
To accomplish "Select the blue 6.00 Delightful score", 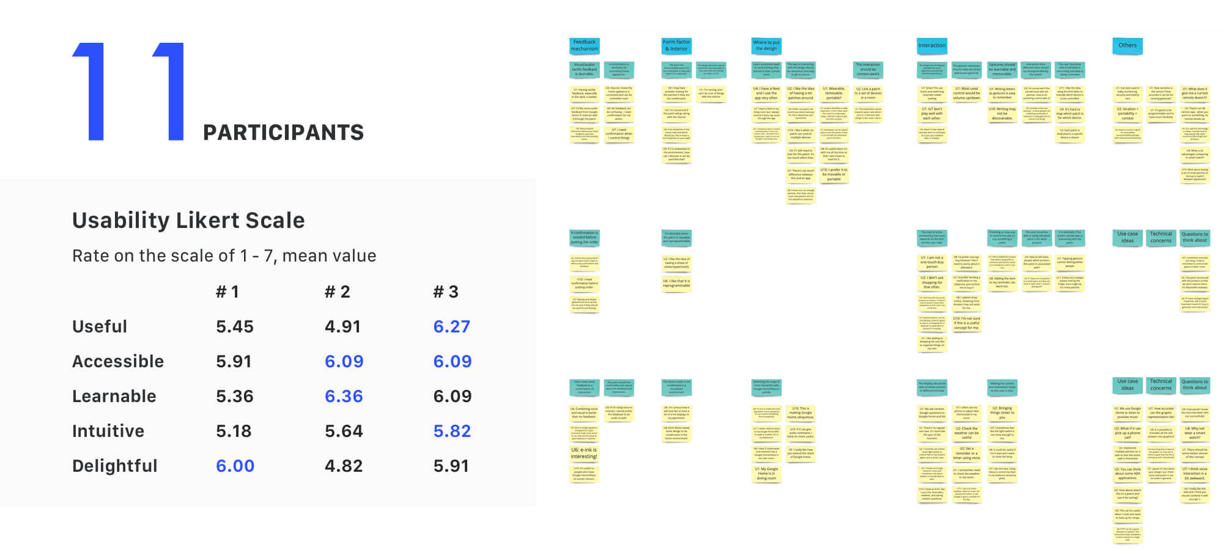I will pyautogui.click(x=235, y=466).
